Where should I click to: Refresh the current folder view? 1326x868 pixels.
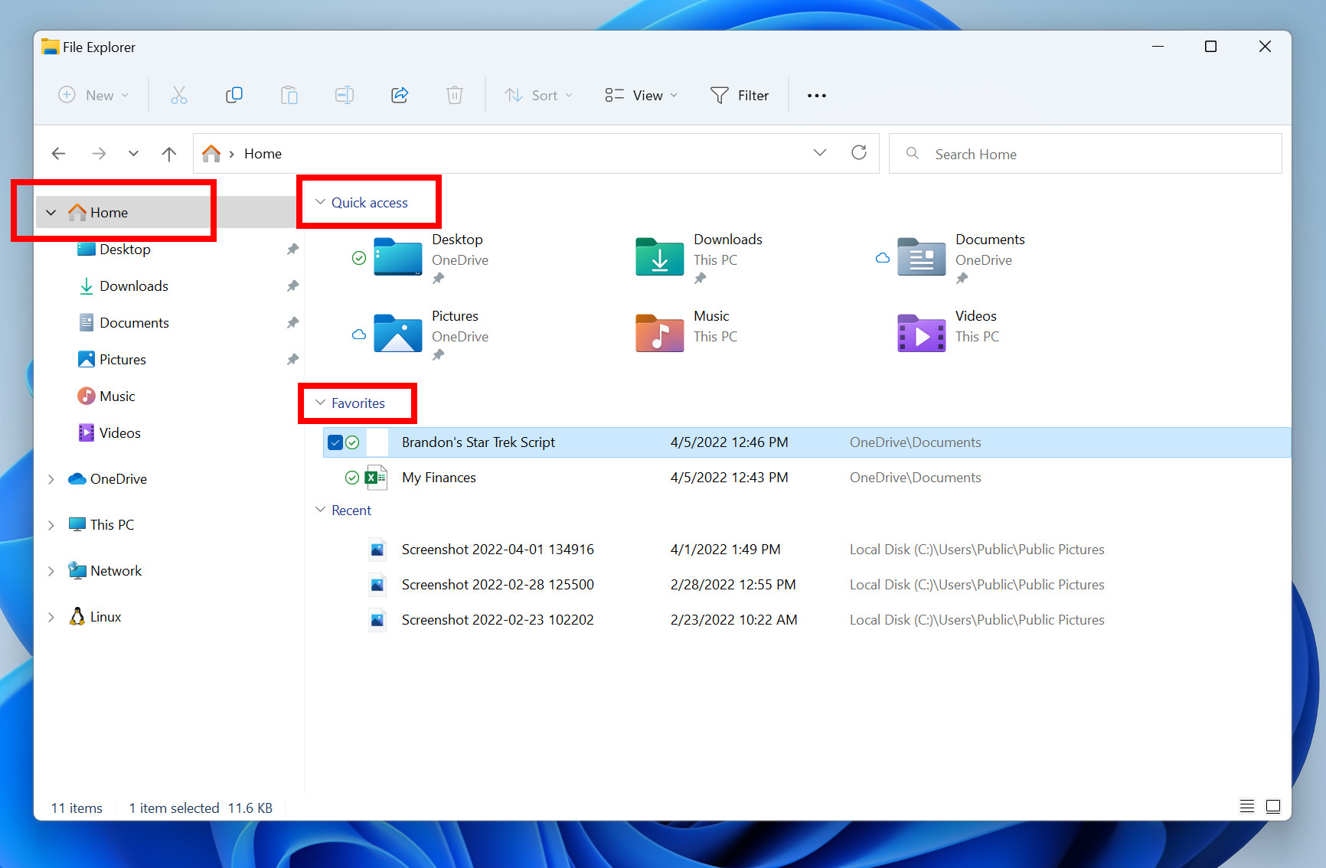click(x=859, y=152)
